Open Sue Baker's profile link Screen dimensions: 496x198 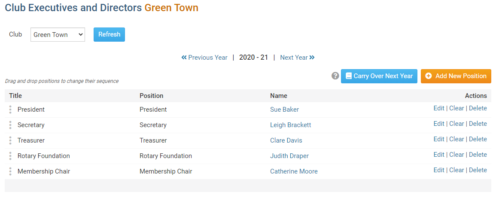pyautogui.click(x=284, y=110)
